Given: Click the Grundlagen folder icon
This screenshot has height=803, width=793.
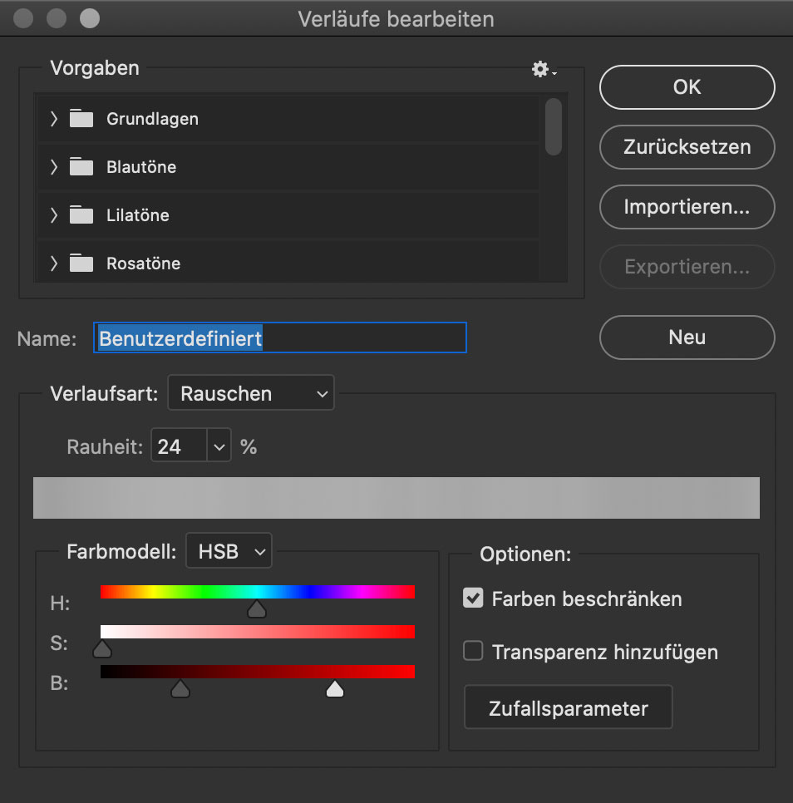Looking at the screenshot, I should pyautogui.click(x=81, y=118).
